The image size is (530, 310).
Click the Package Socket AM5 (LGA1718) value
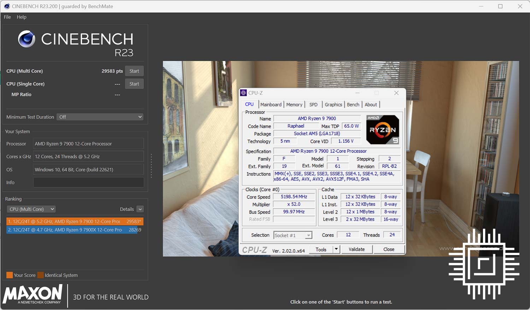tap(317, 134)
